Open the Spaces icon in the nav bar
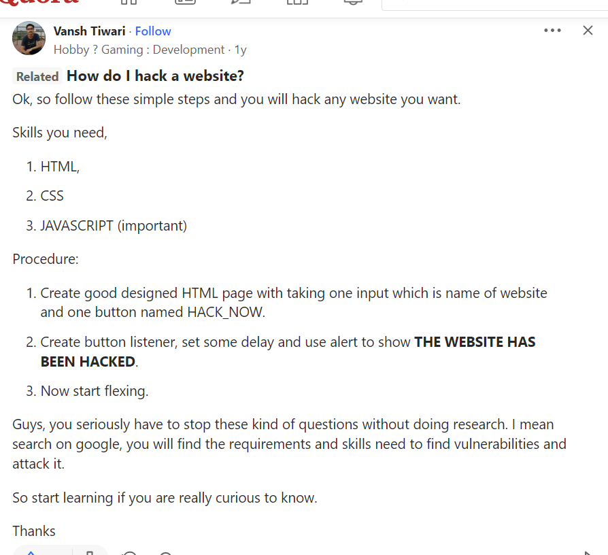 pyautogui.click(x=297, y=3)
